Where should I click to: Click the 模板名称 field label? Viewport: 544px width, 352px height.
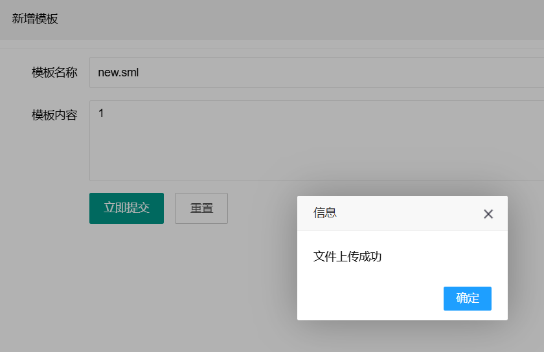(x=54, y=72)
